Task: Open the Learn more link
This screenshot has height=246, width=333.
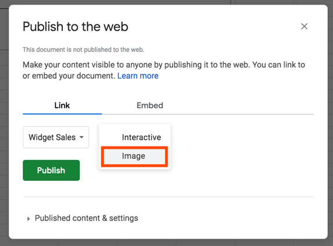Action: click(x=138, y=76)
